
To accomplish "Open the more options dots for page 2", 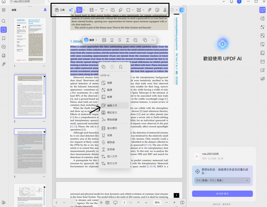I will tap(44, 121).
